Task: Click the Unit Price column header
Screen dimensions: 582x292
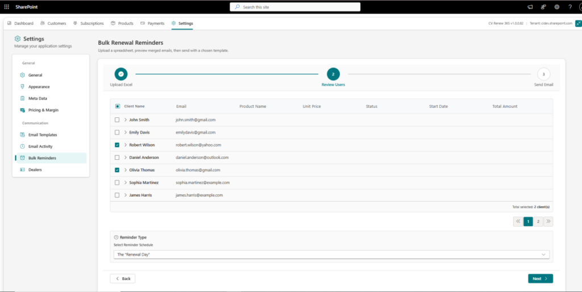Action: pos(312,107)
